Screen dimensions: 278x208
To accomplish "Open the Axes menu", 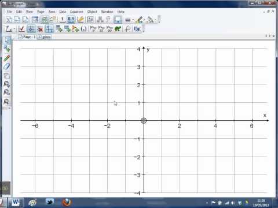I will click(52, 12).
